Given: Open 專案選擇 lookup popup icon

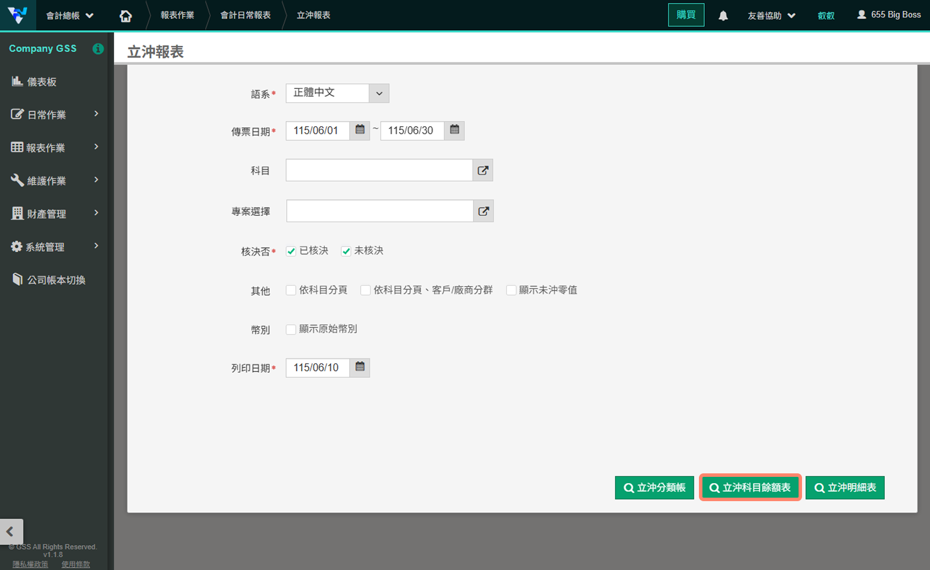Looking at the screenshot, I should [x=484, y=211].
